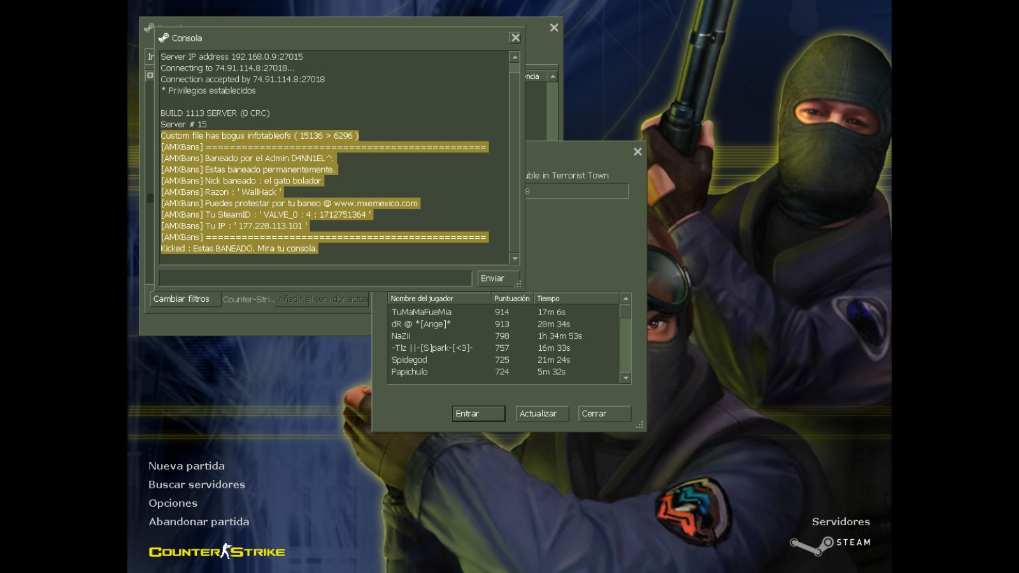
Task: Open Servidores link in bottom corner
Action: tap(841, 521)
